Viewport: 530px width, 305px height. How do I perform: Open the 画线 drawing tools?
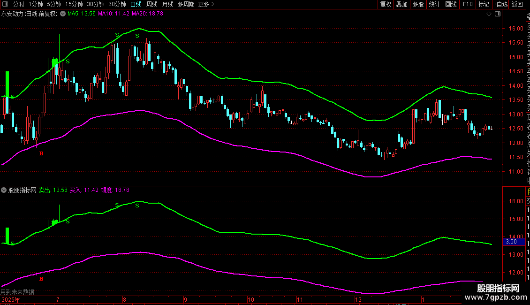point(451,5)
